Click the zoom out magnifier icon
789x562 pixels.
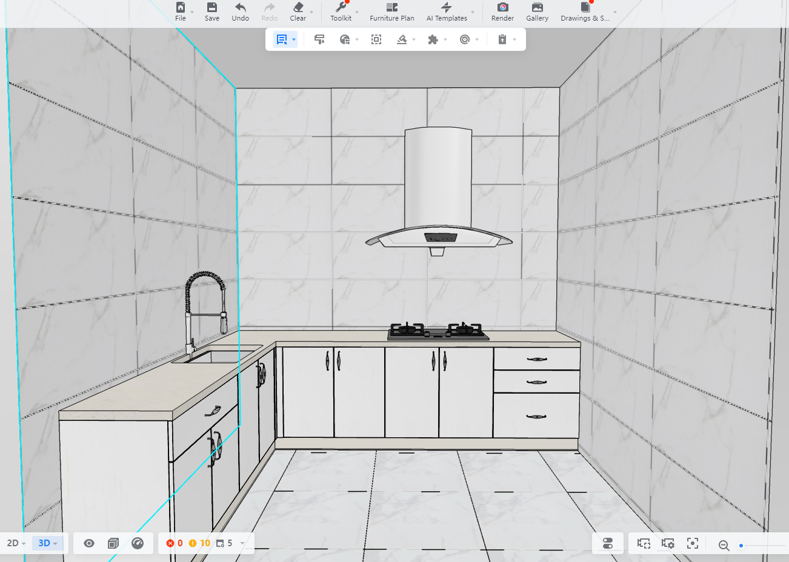[724, 545]
